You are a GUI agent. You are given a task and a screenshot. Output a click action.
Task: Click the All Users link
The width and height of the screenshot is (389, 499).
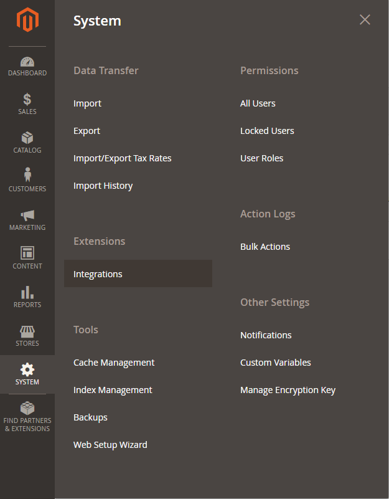[258, 103]
